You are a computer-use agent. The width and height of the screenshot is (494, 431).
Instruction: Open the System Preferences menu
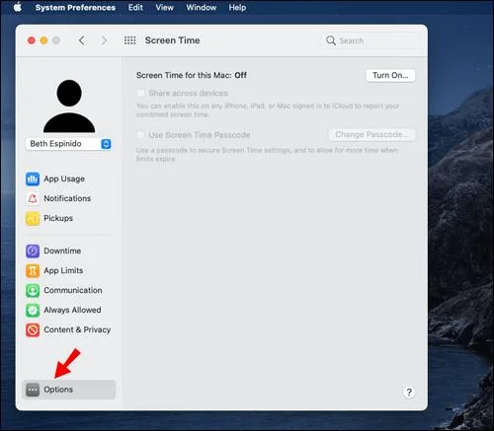coord(75,8)
